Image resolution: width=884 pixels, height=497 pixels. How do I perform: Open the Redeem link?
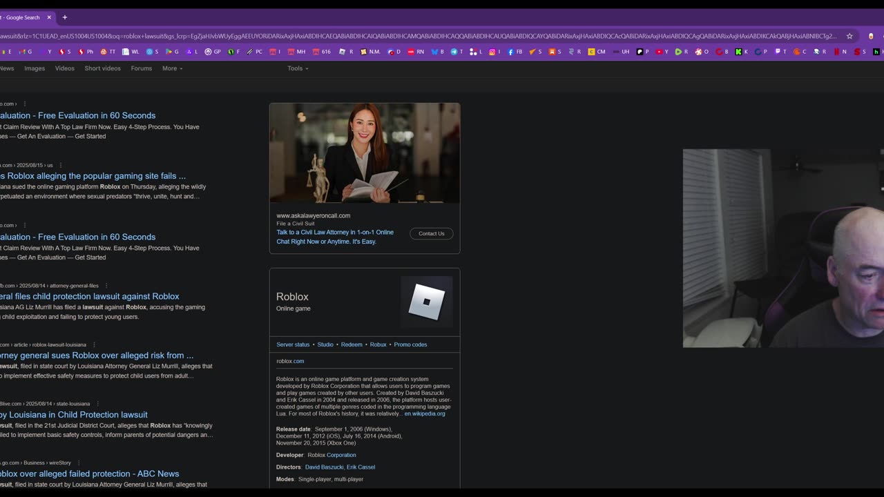pos(352,344)
